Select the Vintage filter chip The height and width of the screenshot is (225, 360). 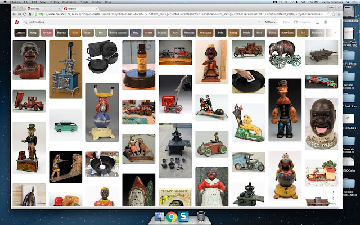[x=34, y=33]
